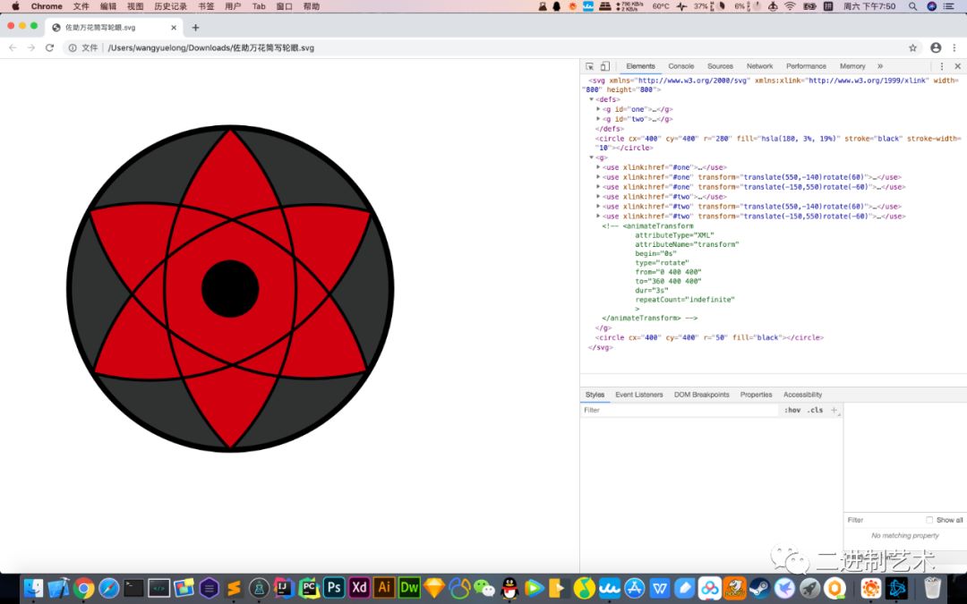Open the Accessibility pane
The image size is (967, 604).
coord(802,395)
